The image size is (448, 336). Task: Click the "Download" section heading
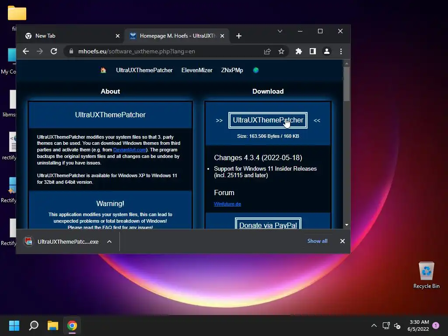(268, 91)
